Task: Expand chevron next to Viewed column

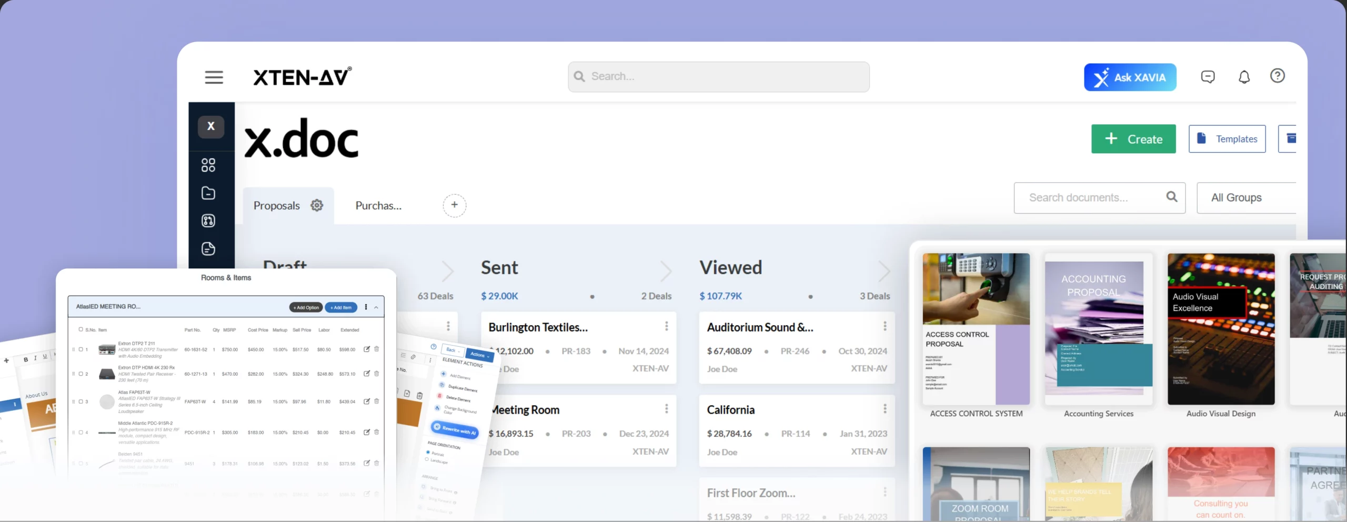Action: coord(884,271)
